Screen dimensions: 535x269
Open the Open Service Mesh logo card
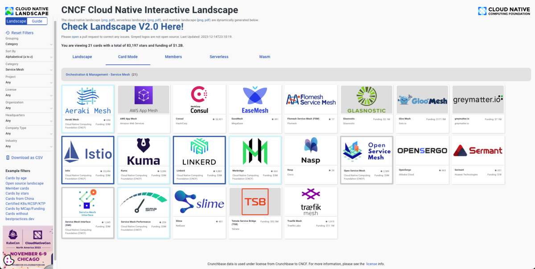pyautogui.click(x=366, y=160)
